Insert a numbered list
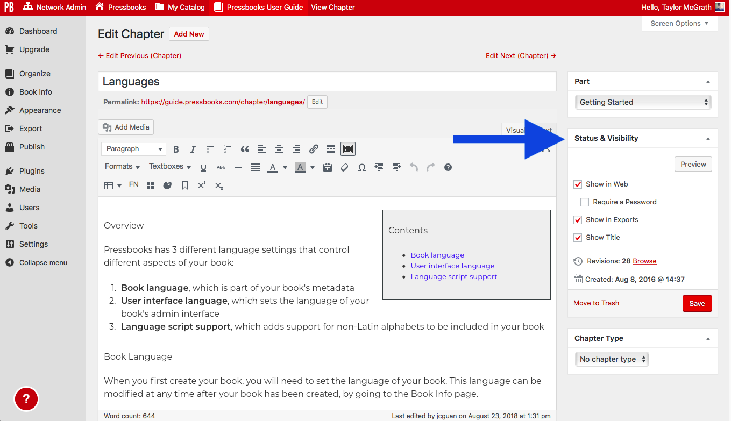Image resolution: width=731 pixels, height=421 pixels. 228,149
